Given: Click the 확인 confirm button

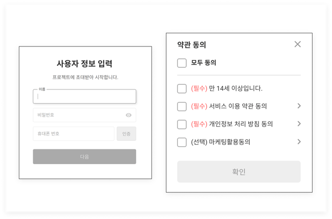Looking at the screenshot, I should click(x=239, y=172).
